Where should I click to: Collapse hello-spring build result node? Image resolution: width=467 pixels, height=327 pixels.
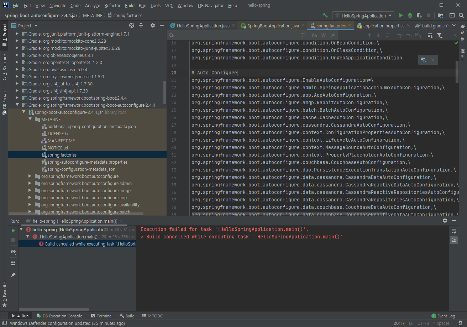[21, 230]
